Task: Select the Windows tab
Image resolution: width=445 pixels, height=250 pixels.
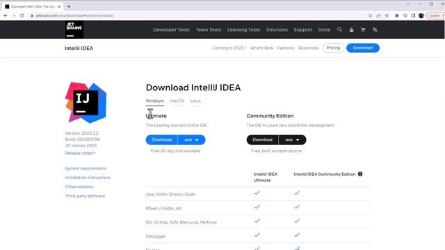Action: pyautogui.click(x=154, y=101)
